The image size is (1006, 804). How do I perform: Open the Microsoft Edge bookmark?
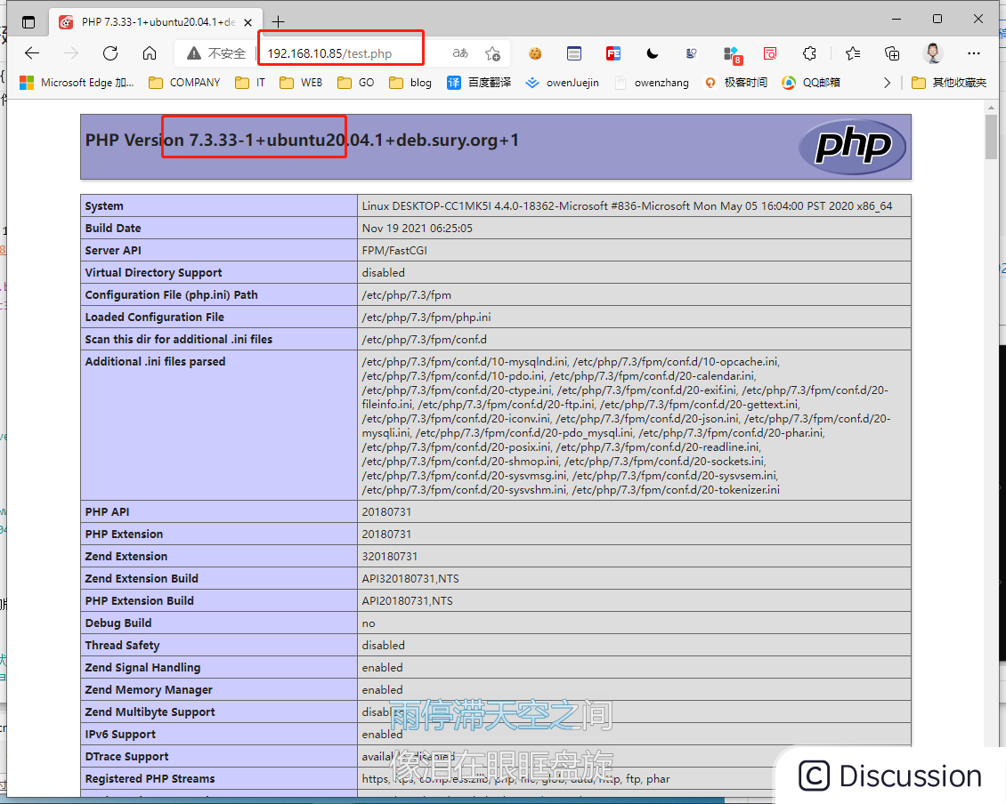tap(77, 83)
